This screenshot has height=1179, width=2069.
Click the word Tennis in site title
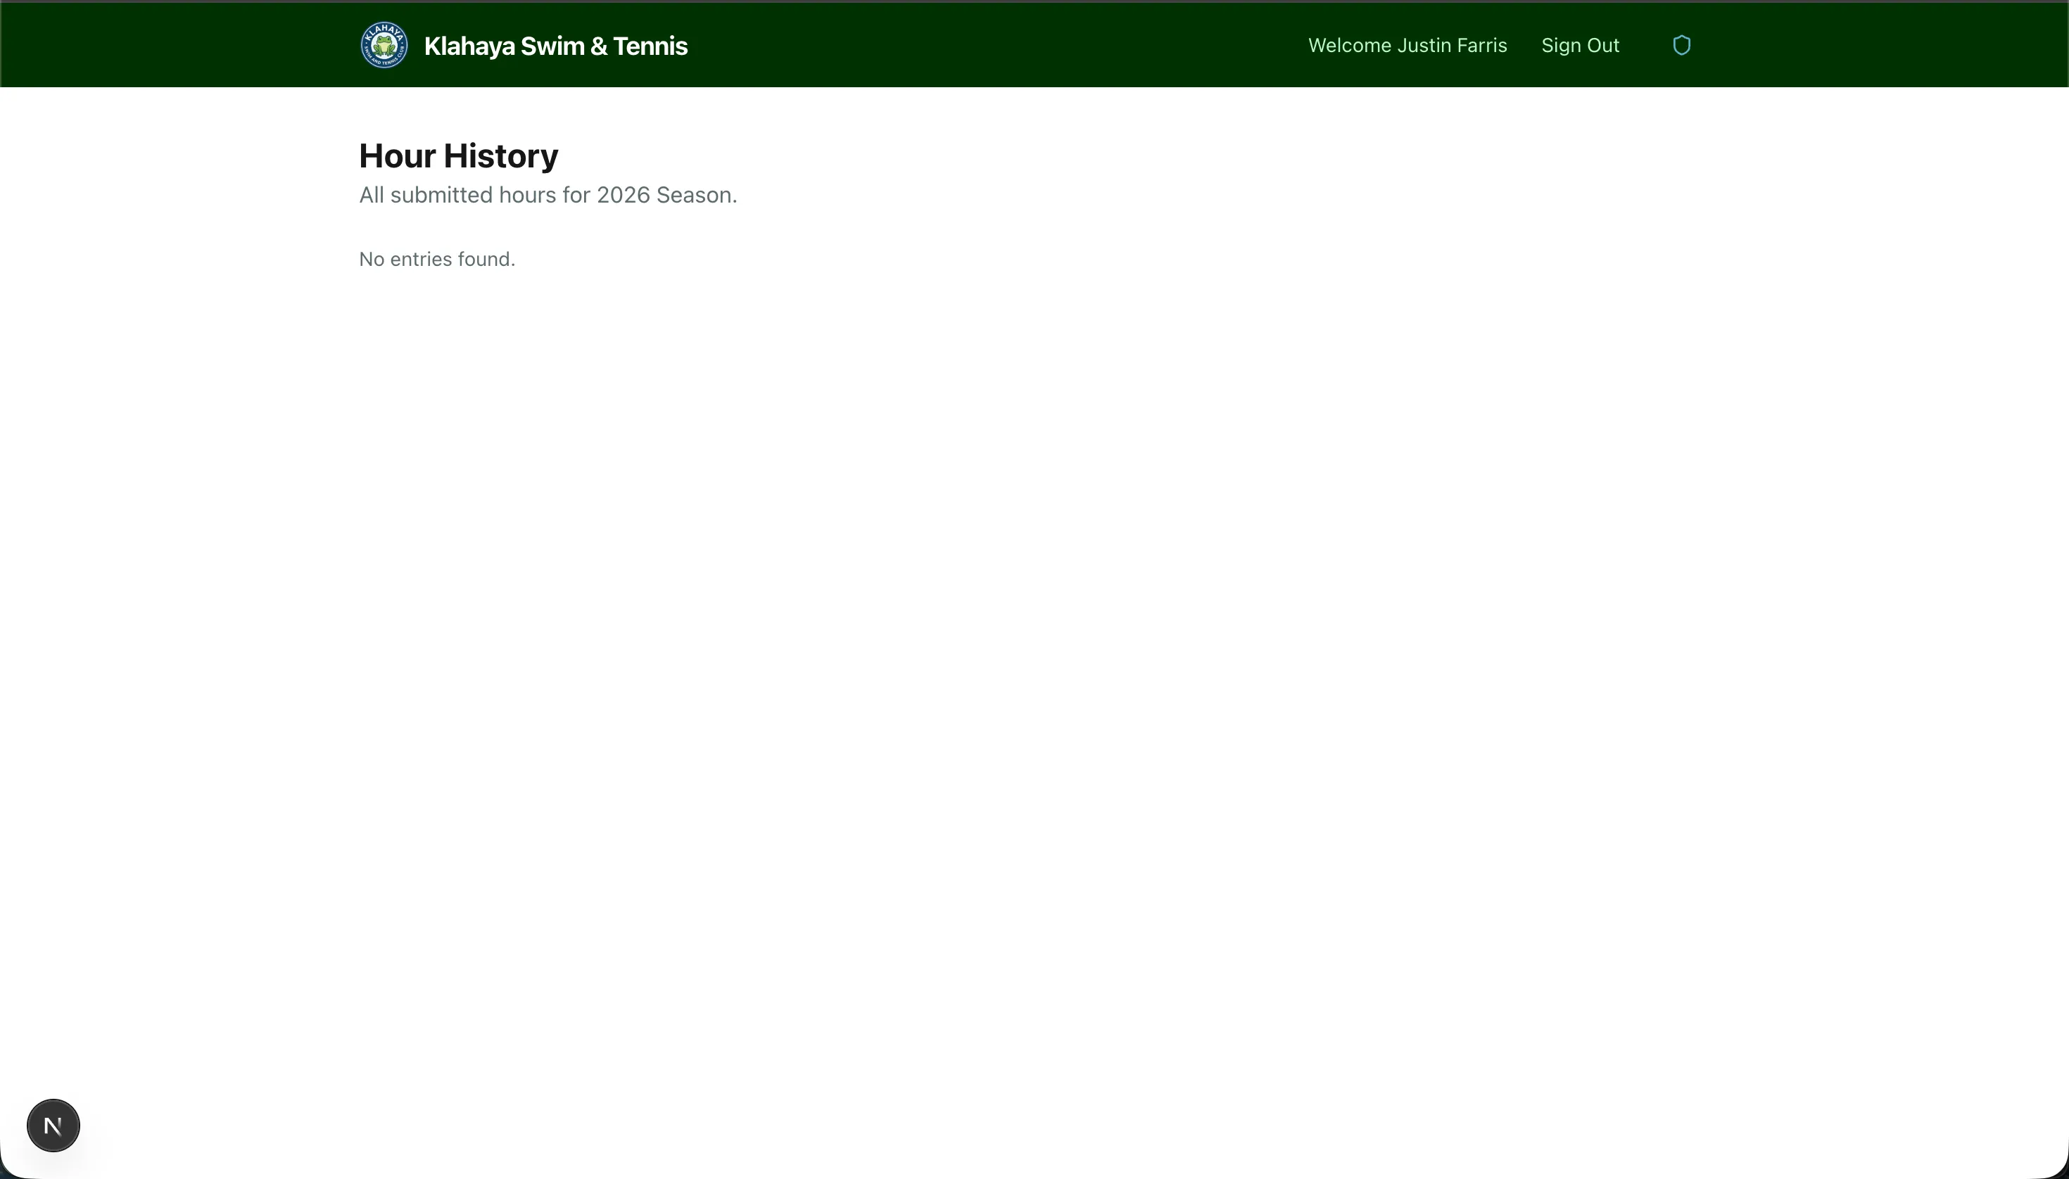pyautogui.click(x=650, y=46)
